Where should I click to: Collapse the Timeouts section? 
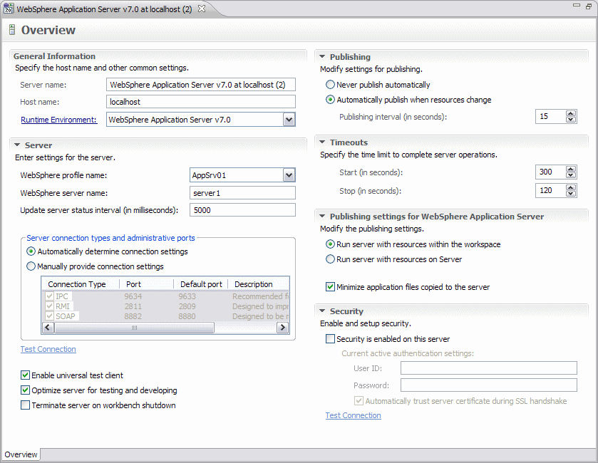coord(322,142)
